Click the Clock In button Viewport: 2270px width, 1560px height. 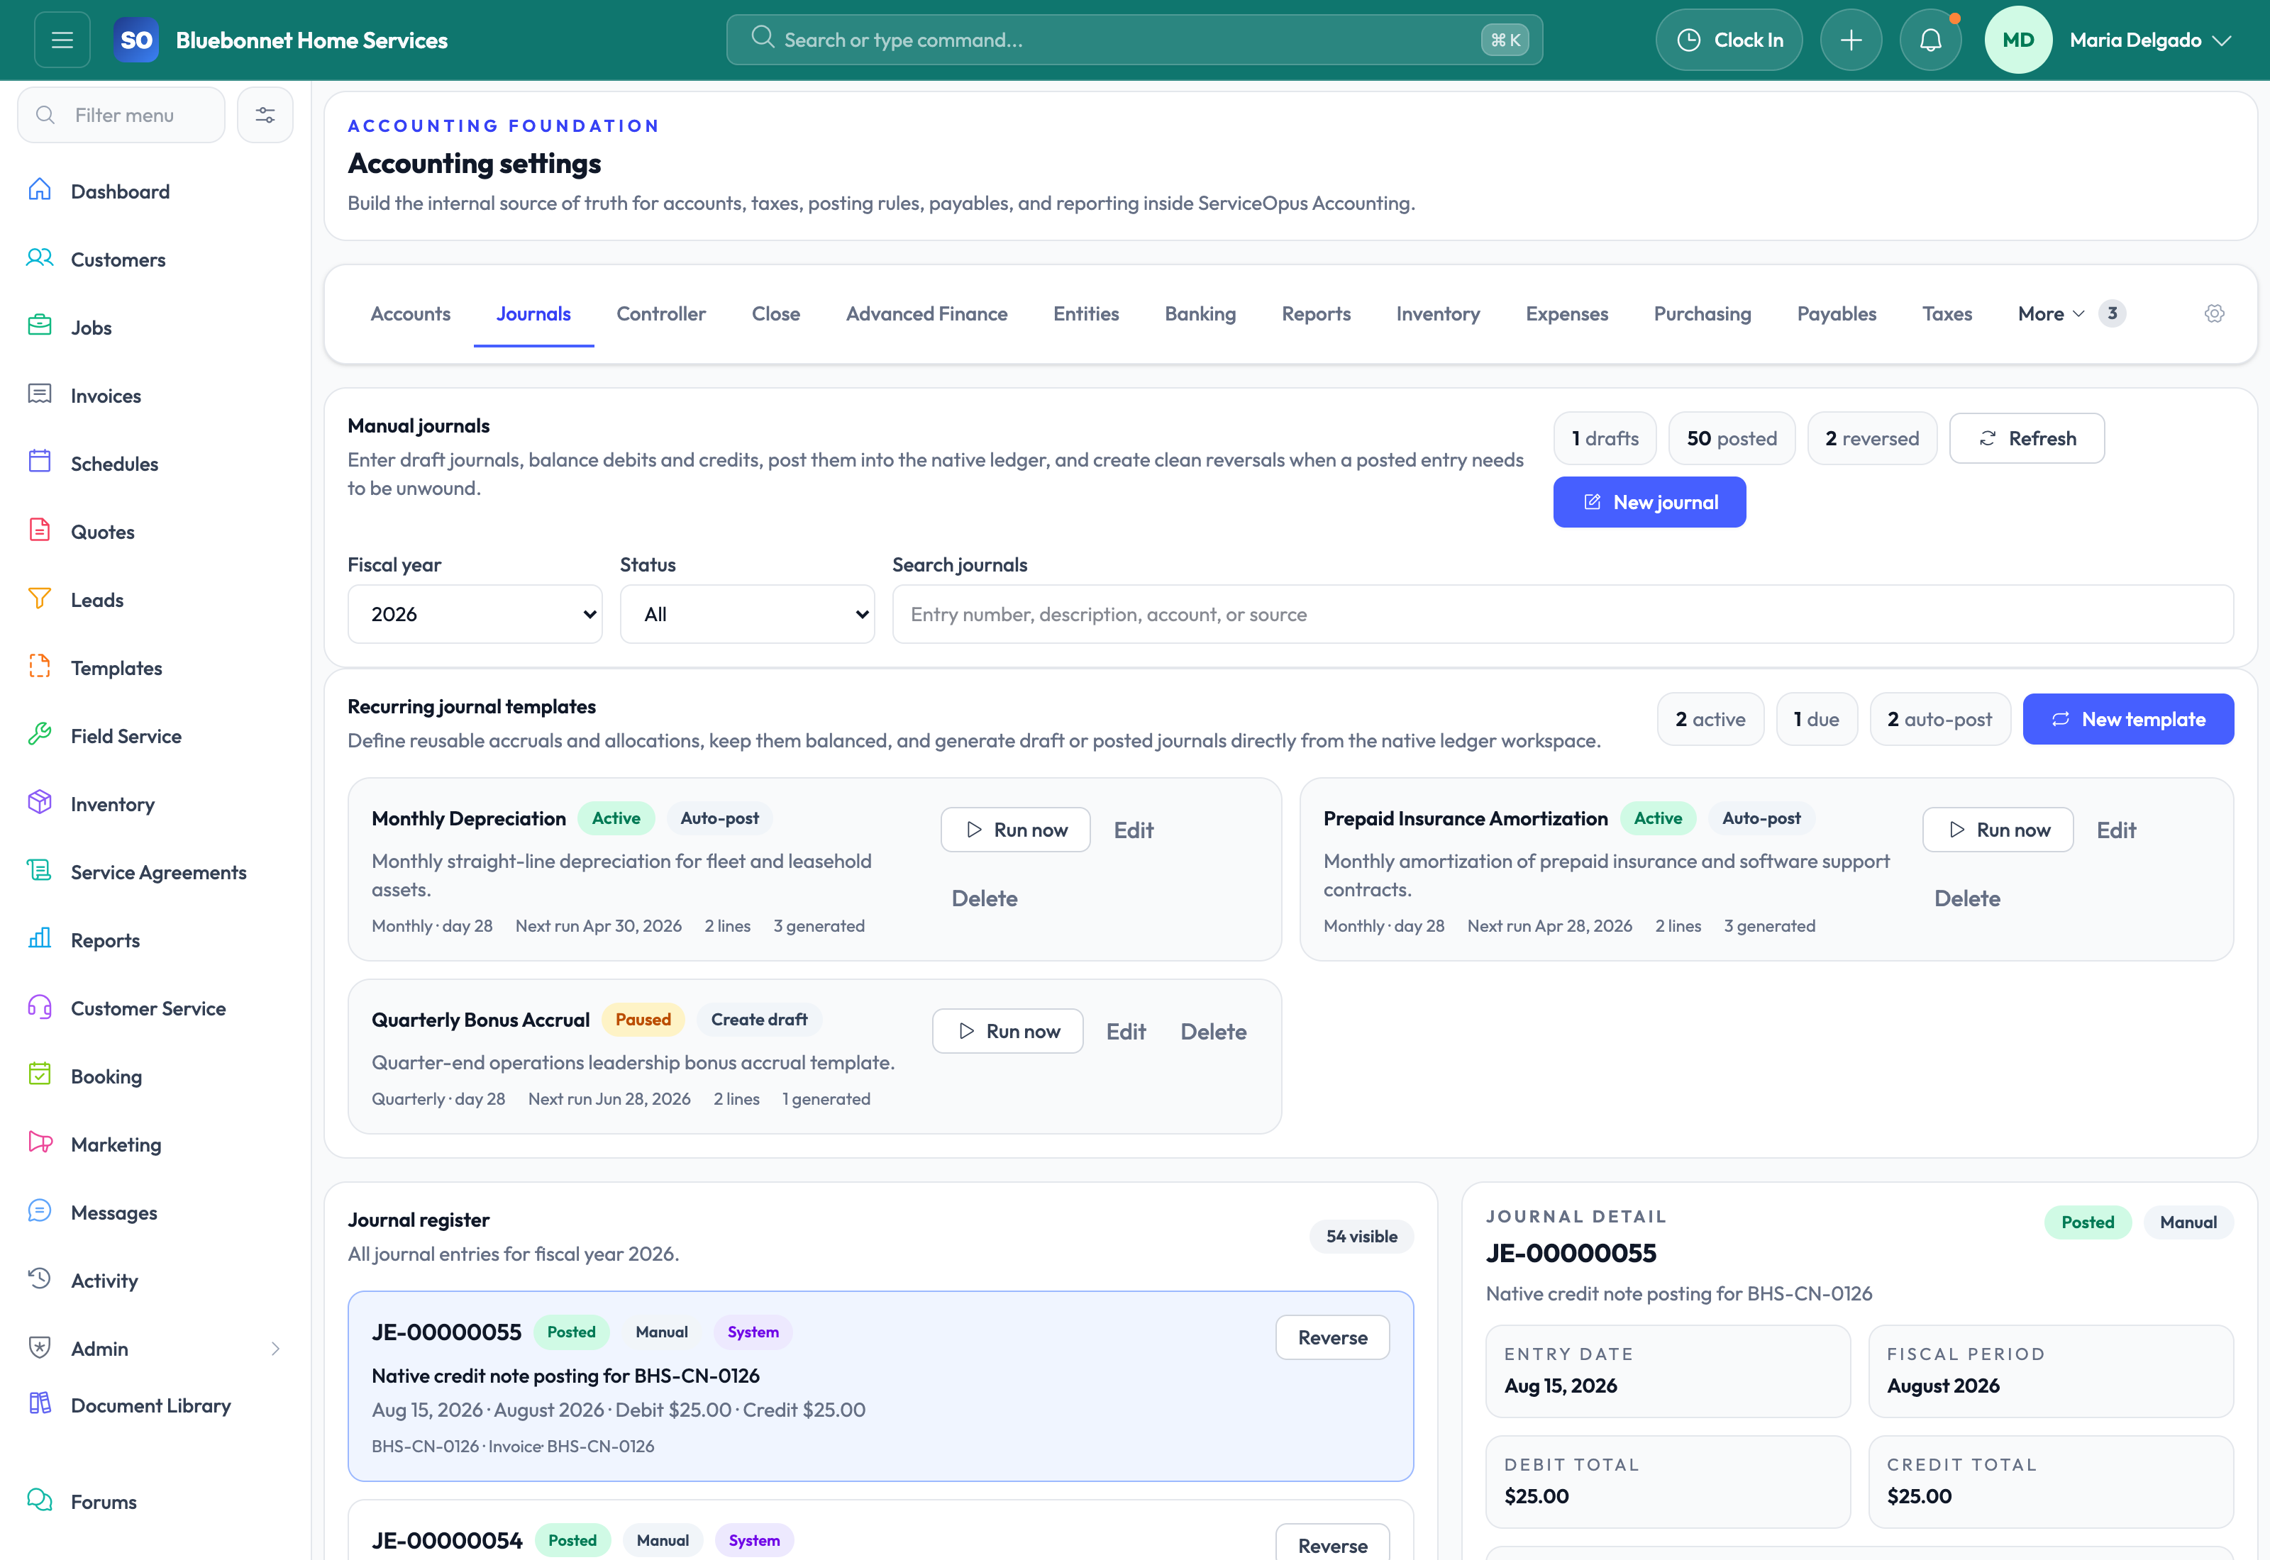(x=1729, y=40)
